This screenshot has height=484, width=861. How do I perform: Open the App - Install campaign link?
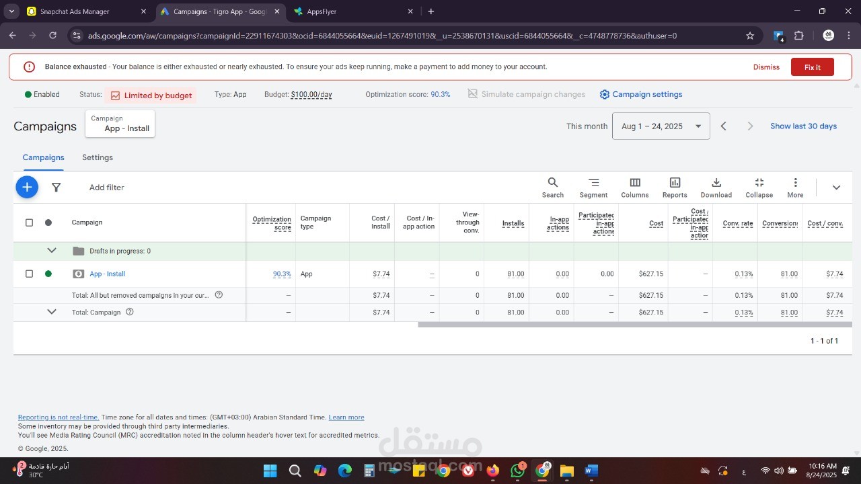[x=108, y=274]
